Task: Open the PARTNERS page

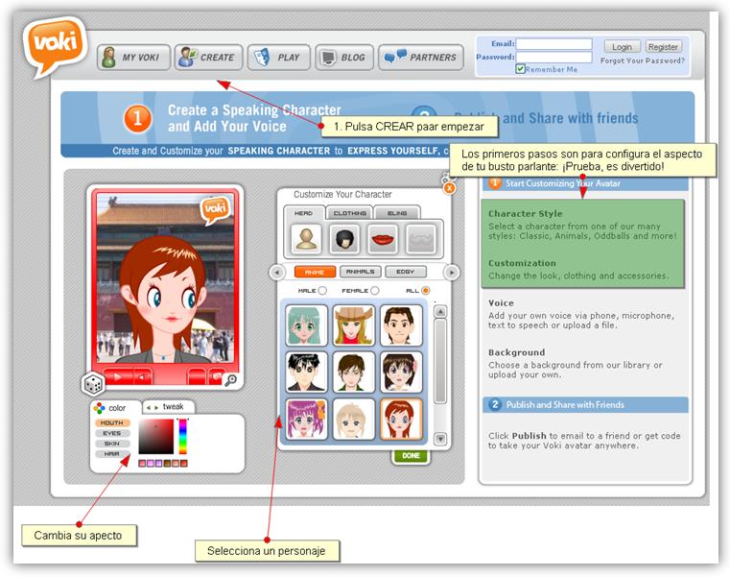Action: click(x=421, y=58)
